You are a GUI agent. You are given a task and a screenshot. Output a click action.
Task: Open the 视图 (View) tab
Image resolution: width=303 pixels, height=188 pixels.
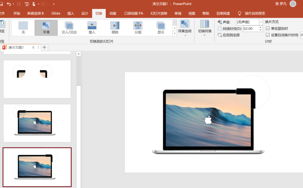click(x=192, y=13)
